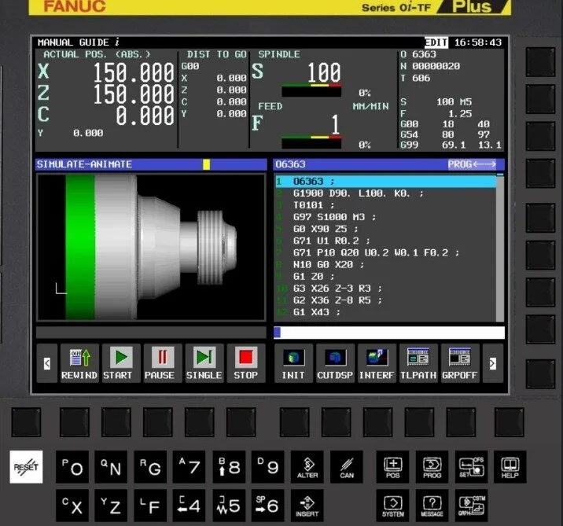The image size is (563, 526).
Task: Open the POS position screen
Action: [393, 466]
